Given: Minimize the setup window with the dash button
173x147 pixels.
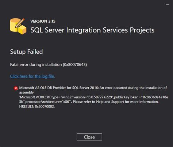Looking at the screenshot, I should pyautogui.click(x=168, y=5).
